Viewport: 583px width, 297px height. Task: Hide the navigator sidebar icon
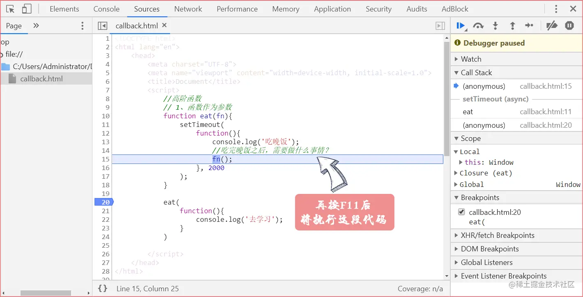[102, 26]
